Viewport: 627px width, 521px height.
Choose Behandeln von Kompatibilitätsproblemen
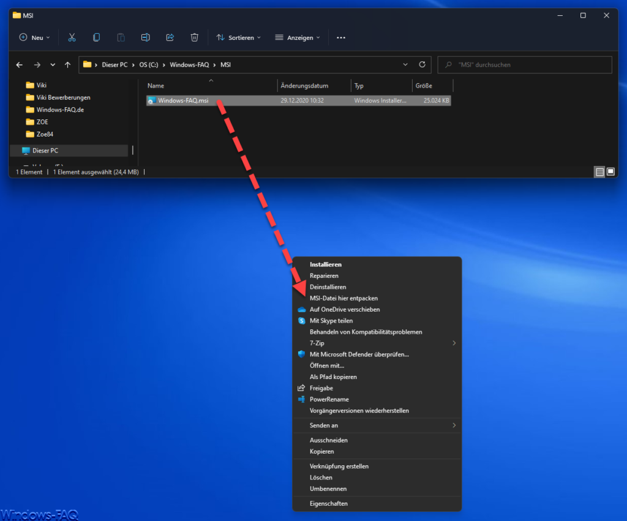377,332
